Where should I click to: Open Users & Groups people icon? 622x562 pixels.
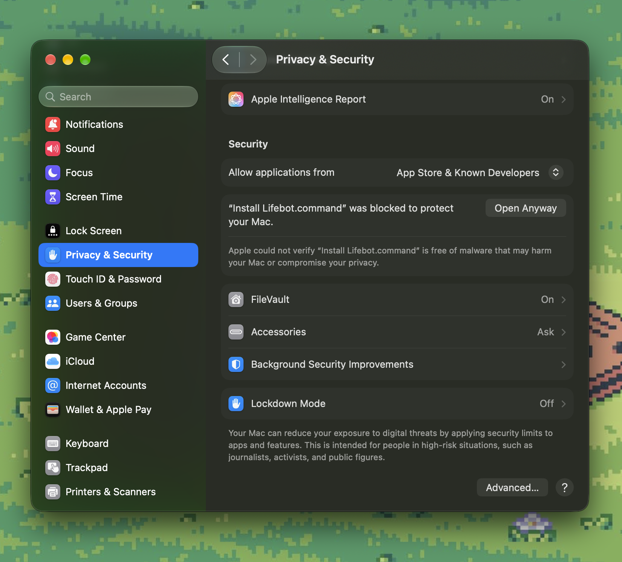(53, 303)
